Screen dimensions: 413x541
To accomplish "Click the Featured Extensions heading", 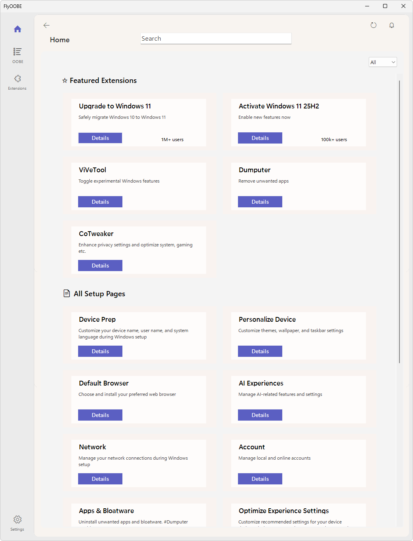I will [103, 81].
